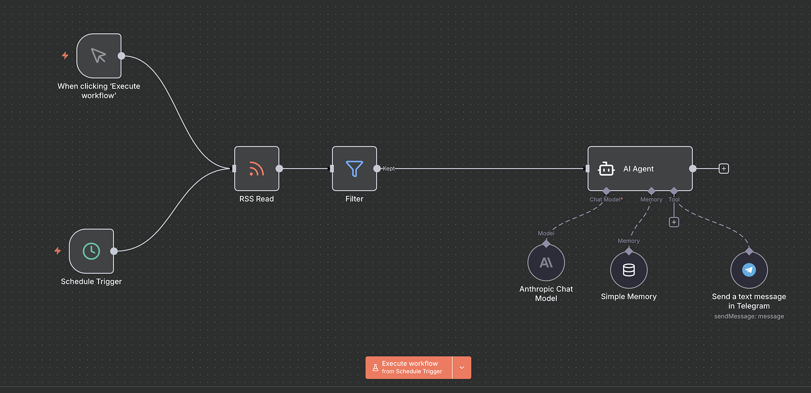Select the RSS Read node icon
Viewport: 811px width, 393px height.
point(256,168)
